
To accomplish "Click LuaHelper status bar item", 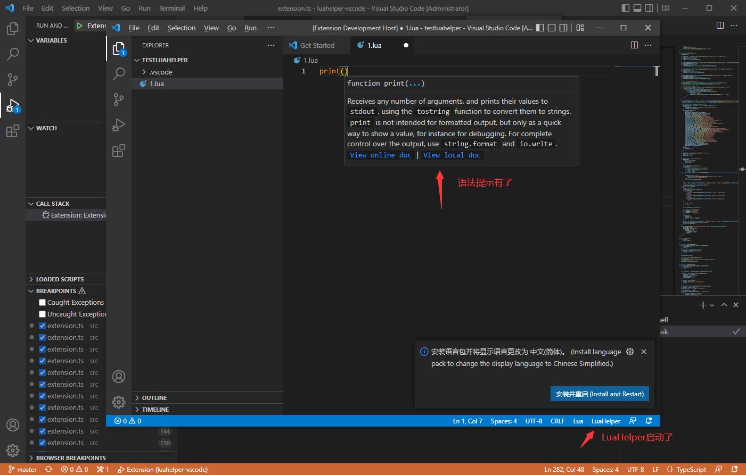I will (x=606, y=421).
